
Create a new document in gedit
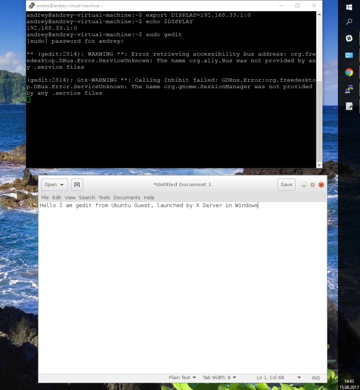[x=76, y=184]
